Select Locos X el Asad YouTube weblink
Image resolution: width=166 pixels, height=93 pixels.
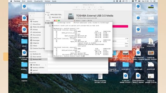tap(24, 32)
